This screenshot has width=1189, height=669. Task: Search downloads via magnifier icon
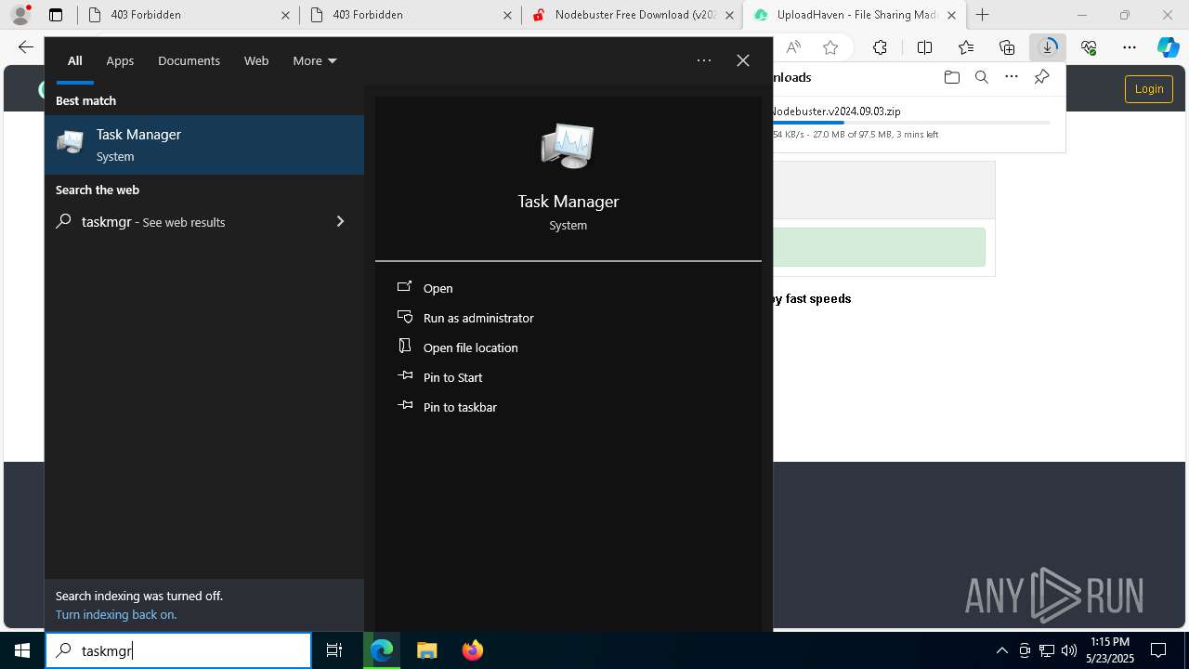[981, 77]
